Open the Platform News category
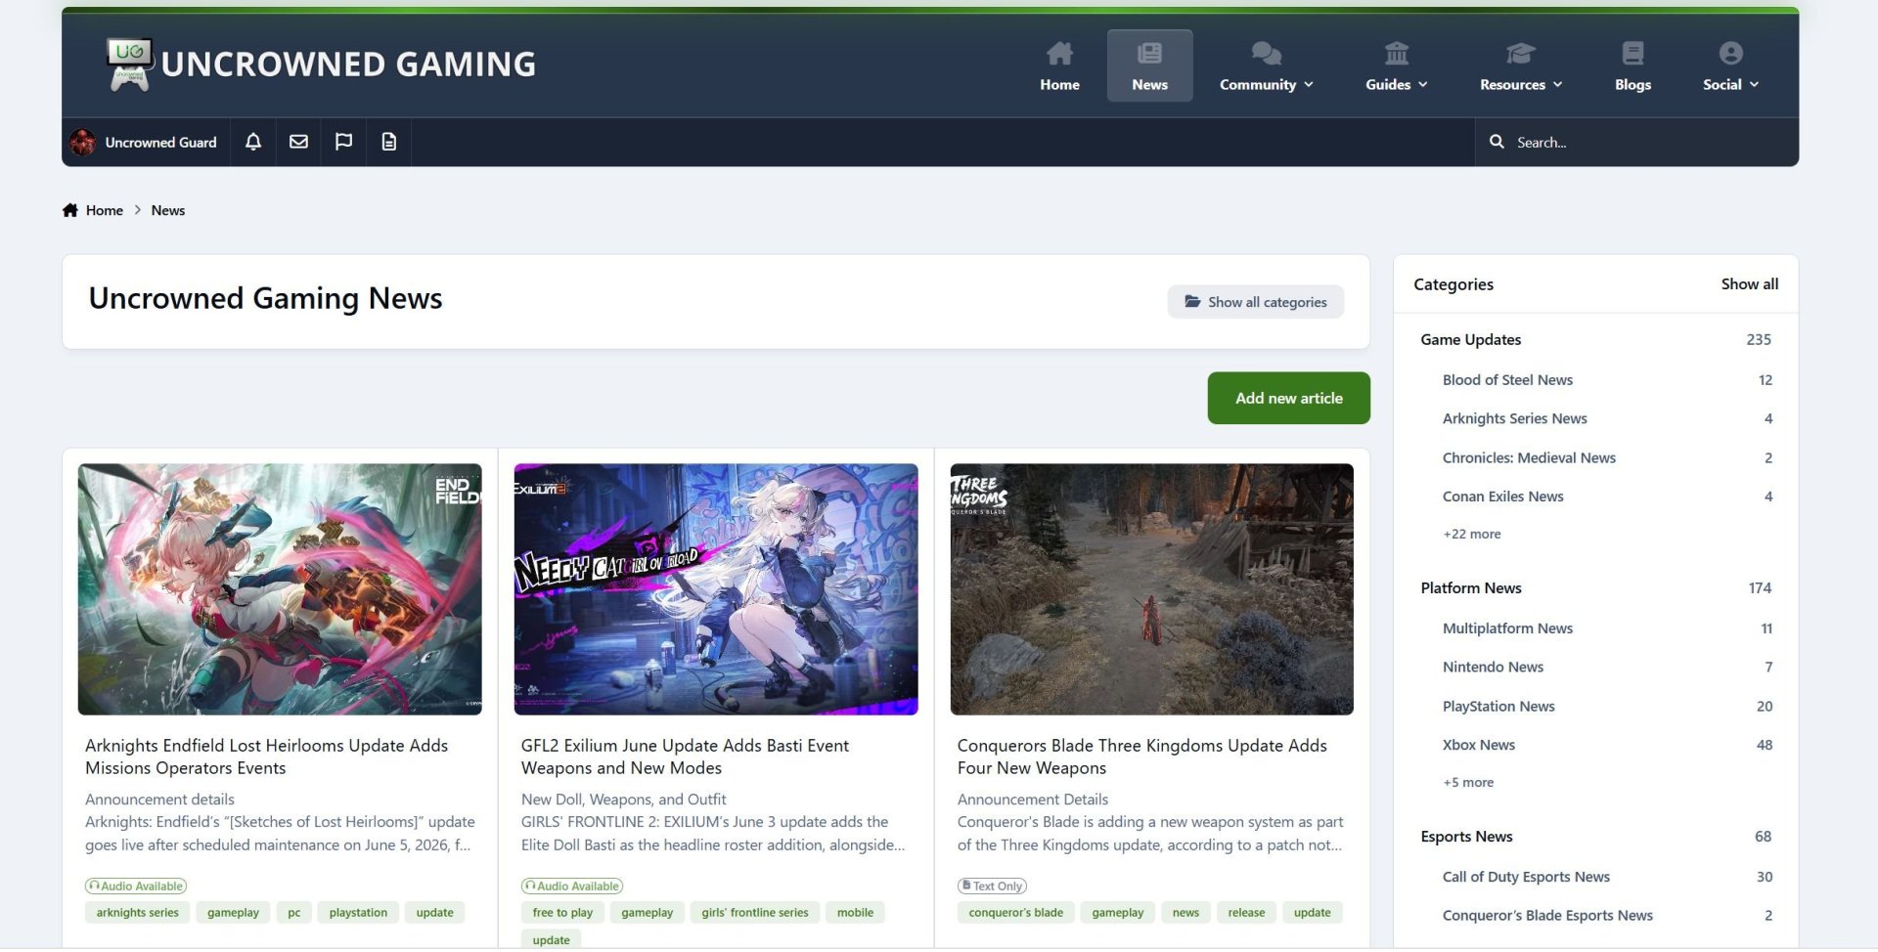This screenshot has width=1878, height=952. coord(1471,588)
